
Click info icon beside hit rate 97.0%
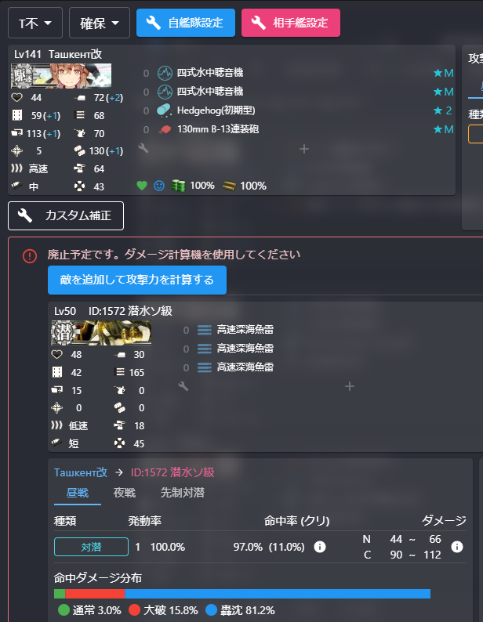click(320, 547)
